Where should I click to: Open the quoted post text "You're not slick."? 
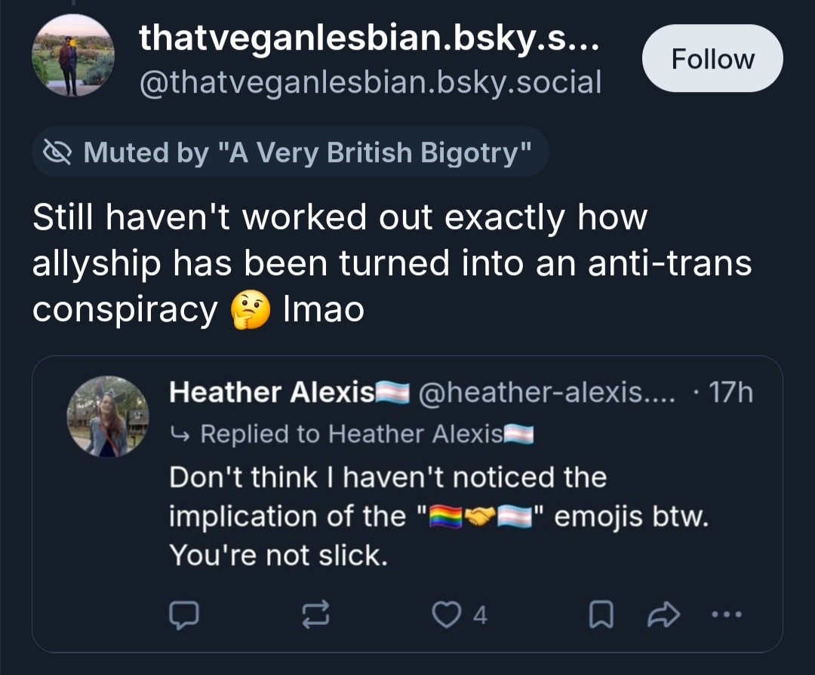pos(278,556)
